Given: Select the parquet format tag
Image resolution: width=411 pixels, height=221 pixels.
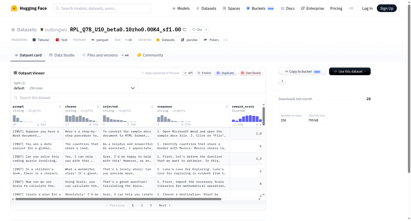Looking at the screenshot, I should point(100,40).
